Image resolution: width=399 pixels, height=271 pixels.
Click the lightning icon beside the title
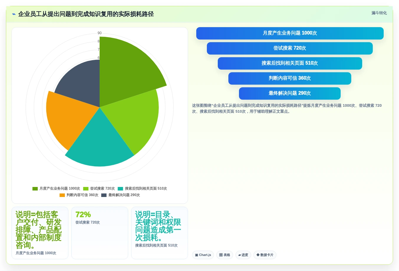[14, 14]
